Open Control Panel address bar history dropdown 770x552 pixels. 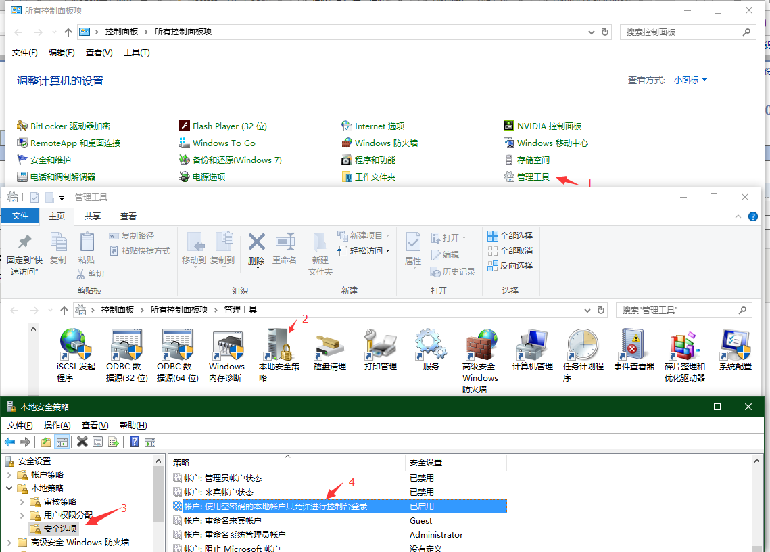(592, 32)
